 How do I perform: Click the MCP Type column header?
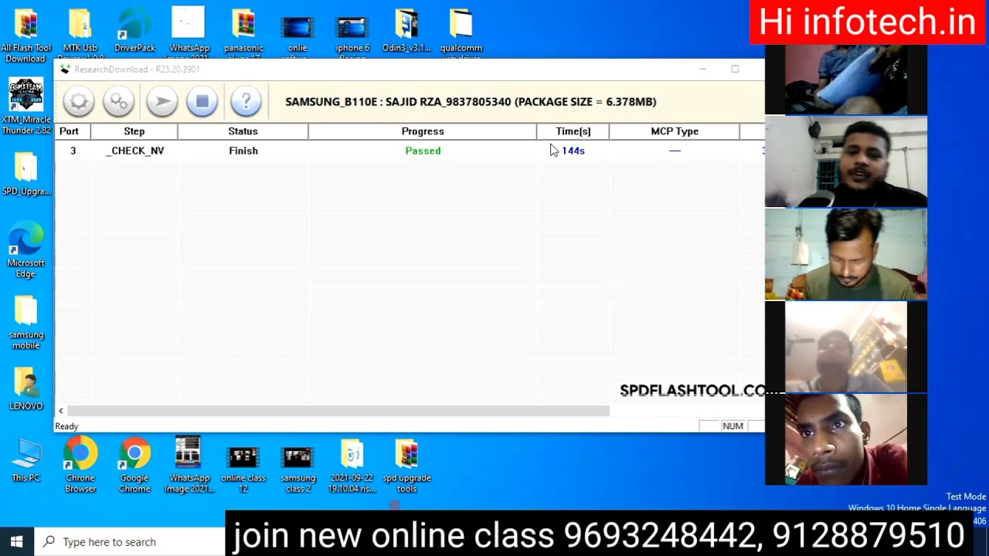coord(675,131)
